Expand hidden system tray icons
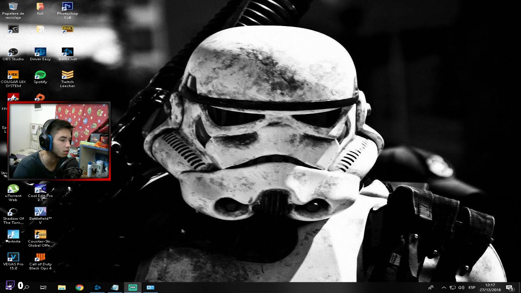Viewport: 521px width, 293px height. (x=444, y=287)
